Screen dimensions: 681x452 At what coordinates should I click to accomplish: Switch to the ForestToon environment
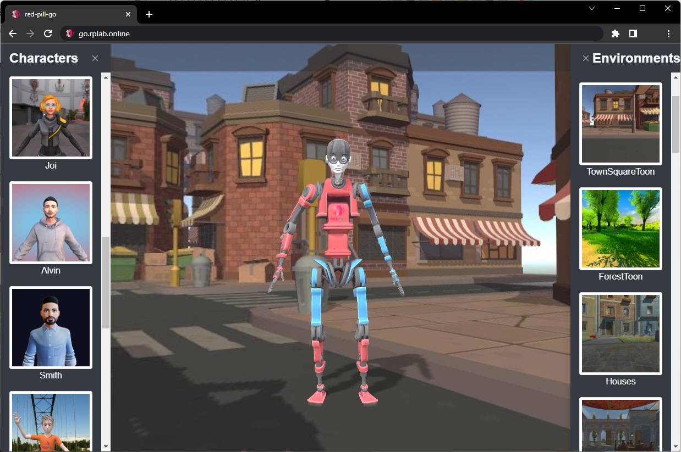[620, 228]
